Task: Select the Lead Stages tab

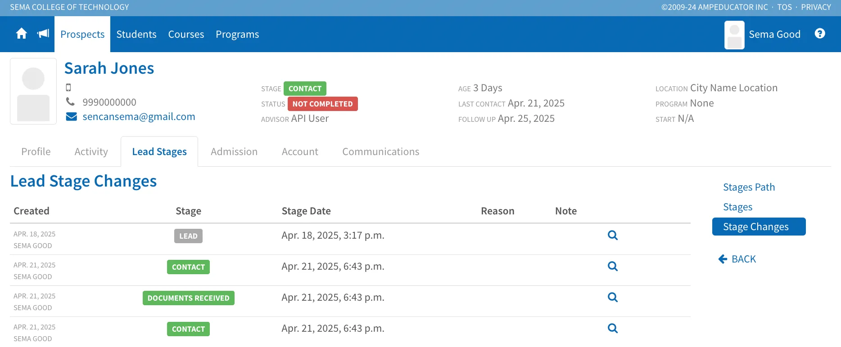Action: pyautogui.click(x=159, y=151)
